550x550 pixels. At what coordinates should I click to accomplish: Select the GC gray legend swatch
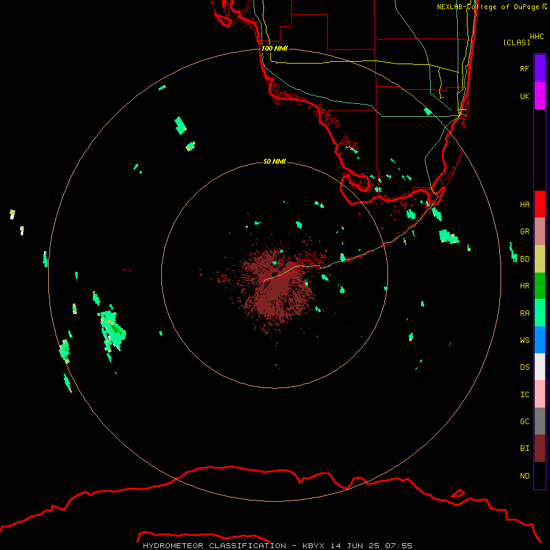(540, 421)
